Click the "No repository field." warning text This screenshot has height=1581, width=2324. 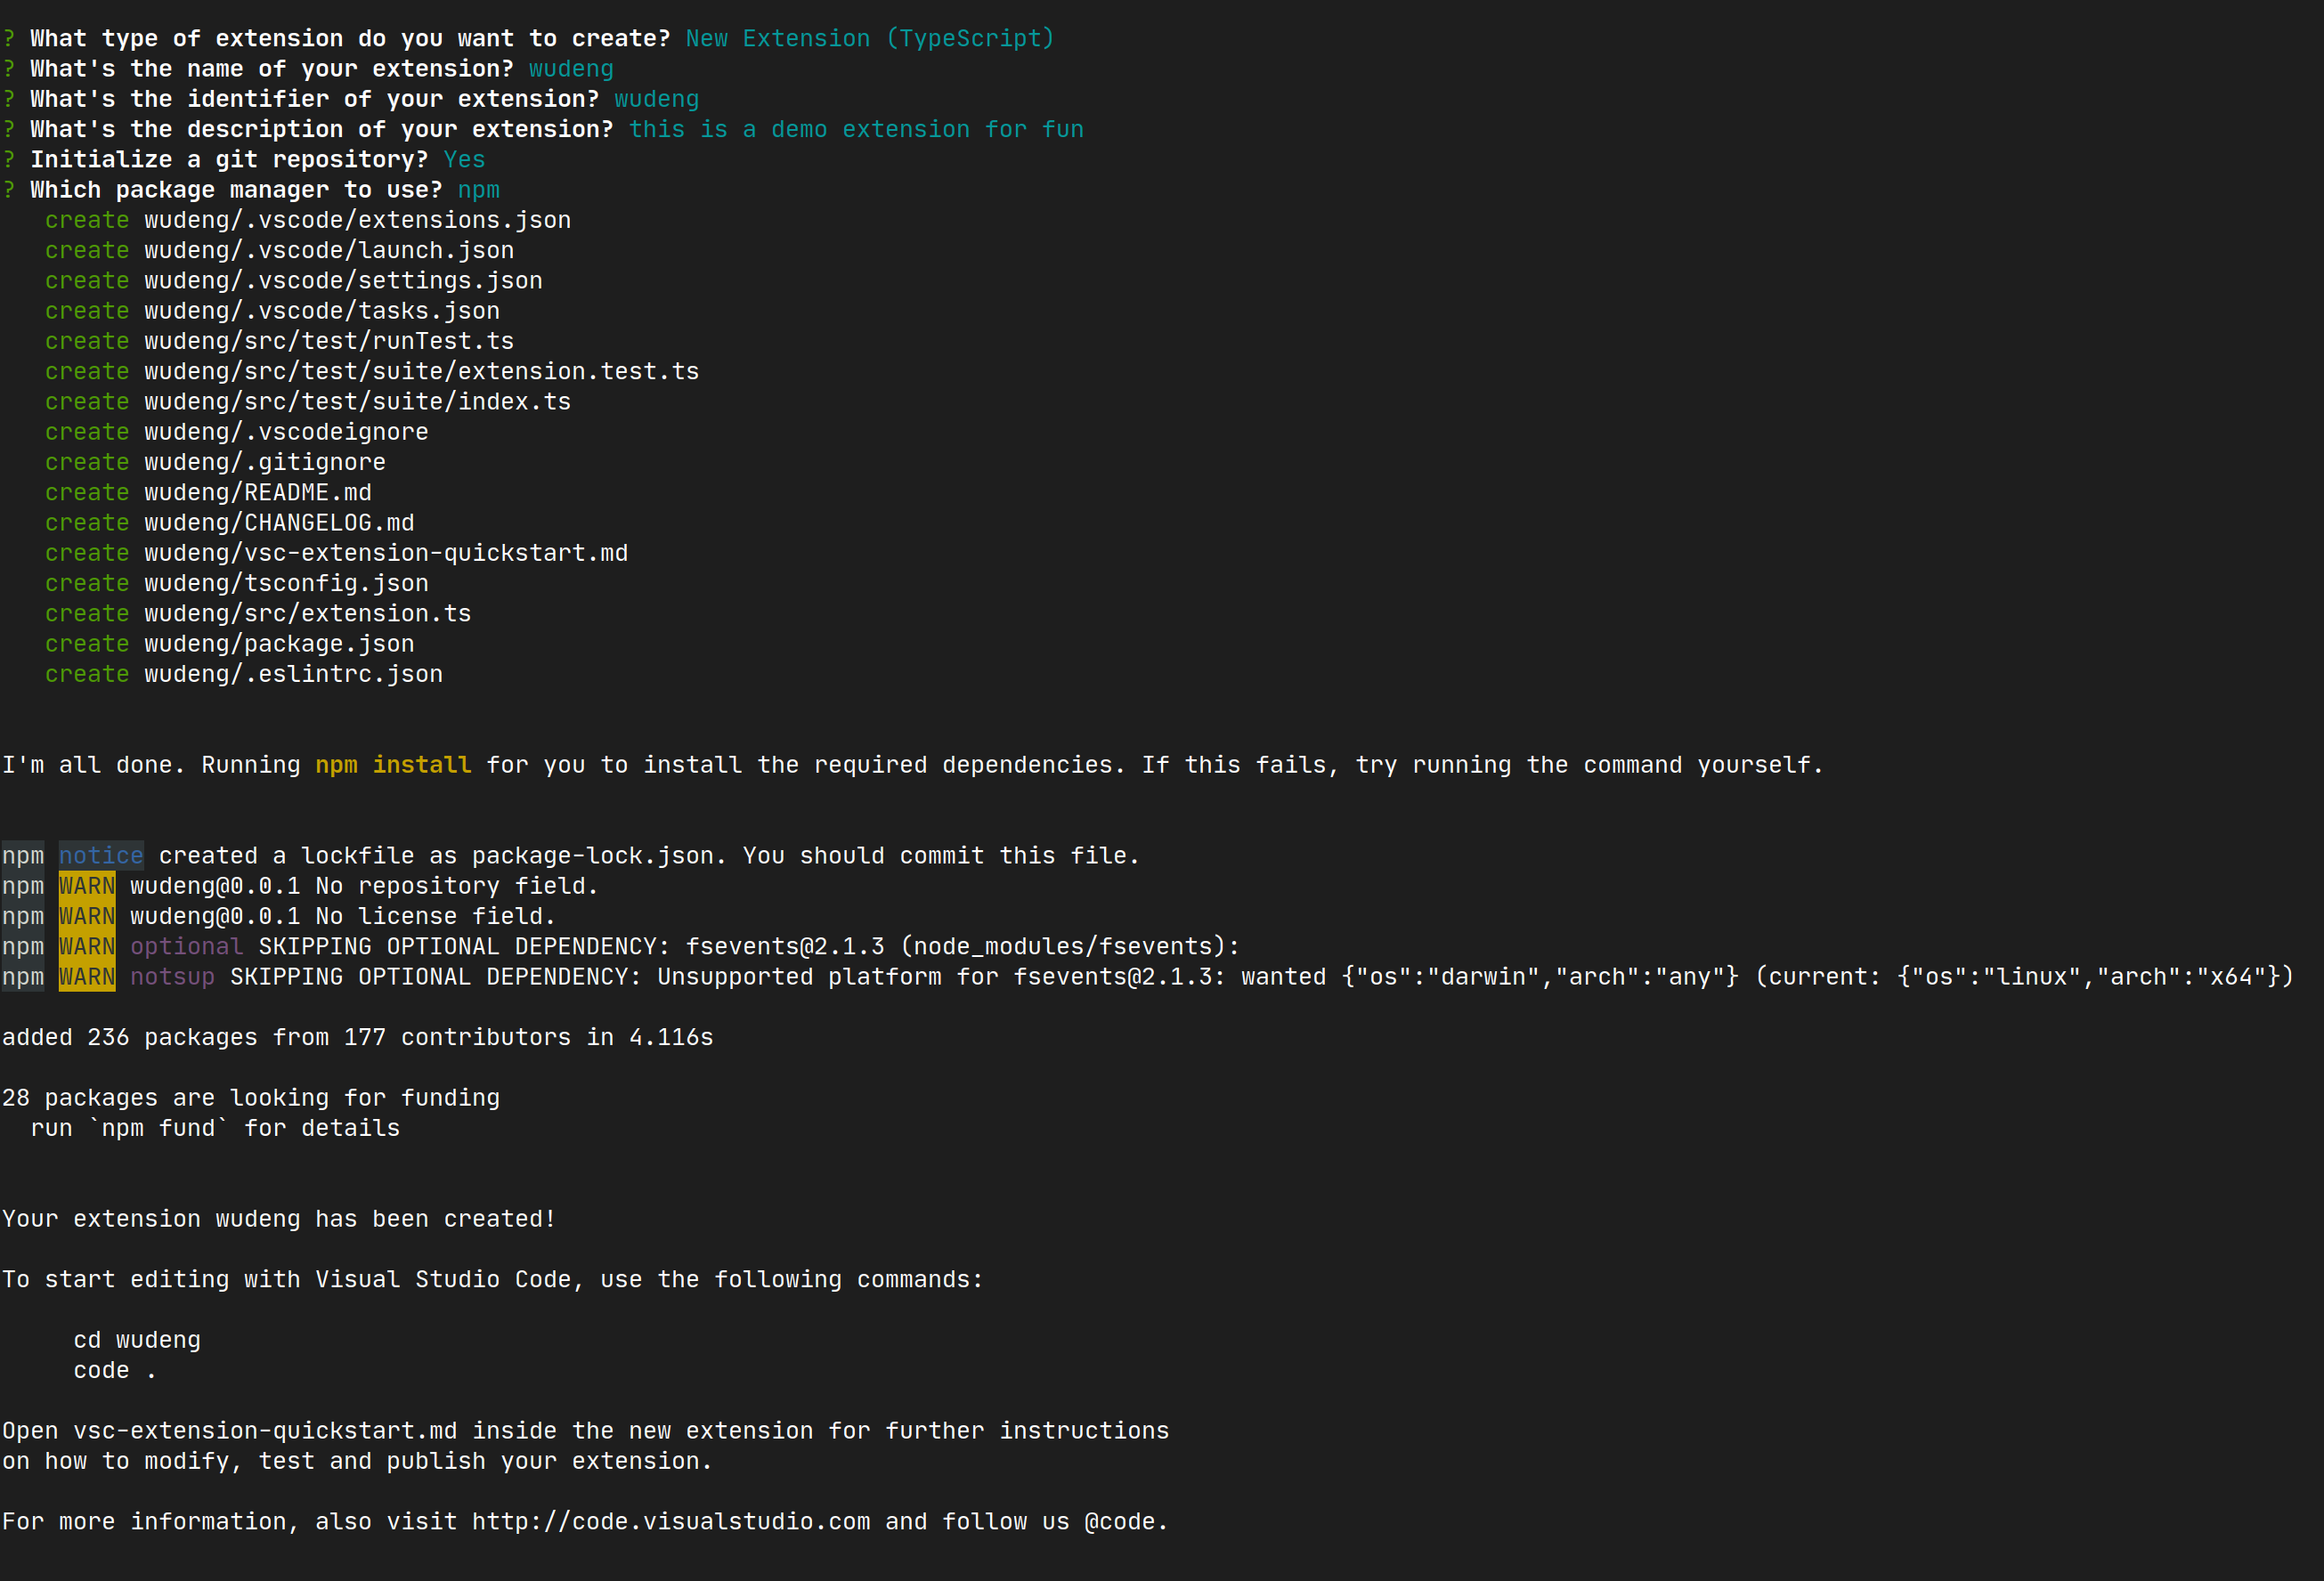(x=457, y=886)
